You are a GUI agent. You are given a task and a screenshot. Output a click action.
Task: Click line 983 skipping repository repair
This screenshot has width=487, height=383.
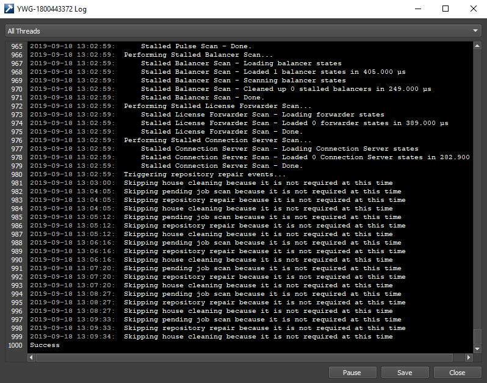point(218,200)
